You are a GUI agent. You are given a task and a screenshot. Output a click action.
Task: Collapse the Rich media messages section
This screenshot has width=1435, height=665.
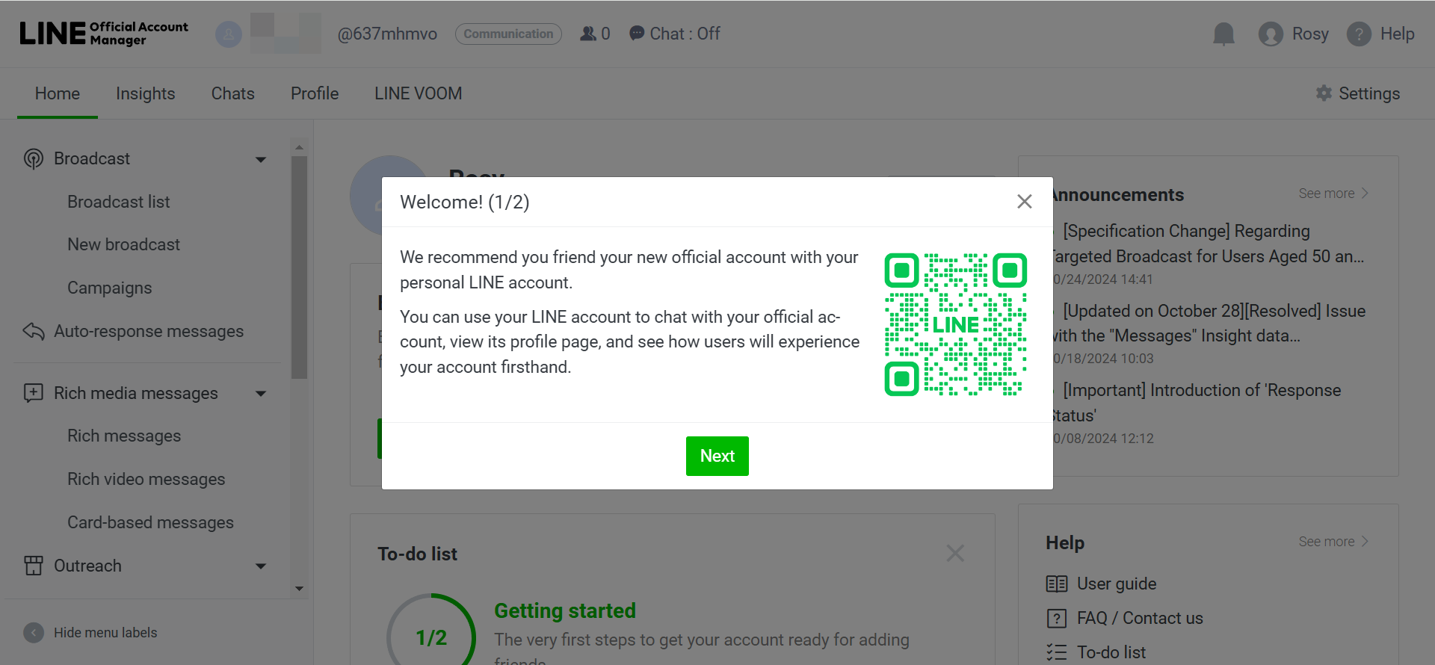click(261, 394)
